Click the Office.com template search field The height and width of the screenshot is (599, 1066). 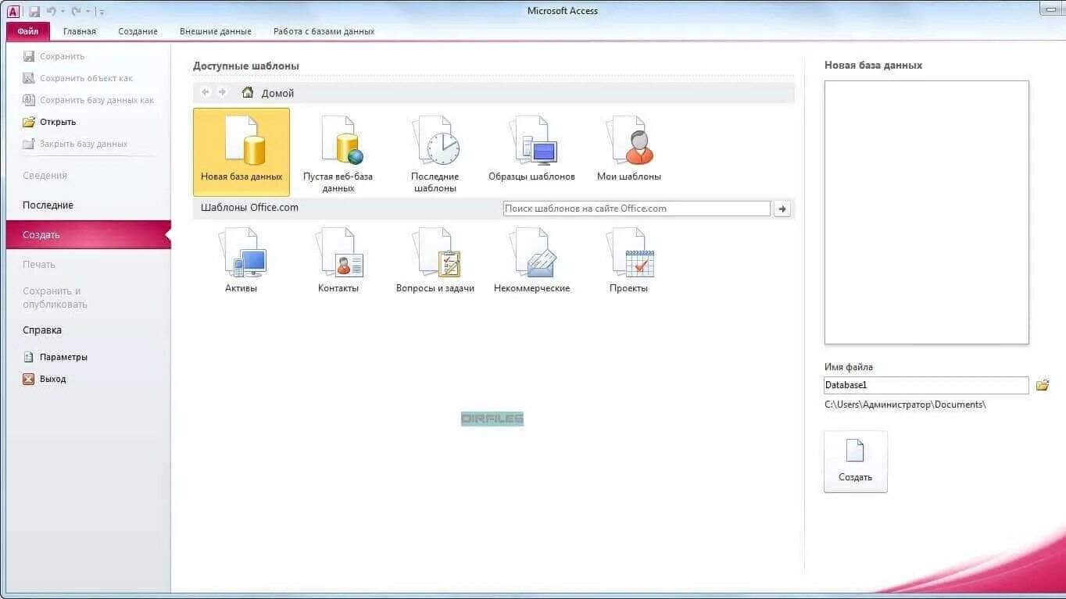[x=636, y=209]
